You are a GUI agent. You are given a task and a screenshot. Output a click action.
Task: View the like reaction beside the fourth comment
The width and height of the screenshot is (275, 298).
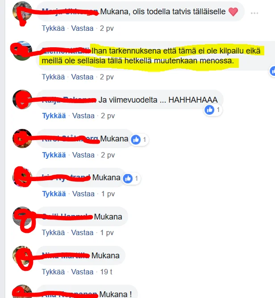pos(139,140)
